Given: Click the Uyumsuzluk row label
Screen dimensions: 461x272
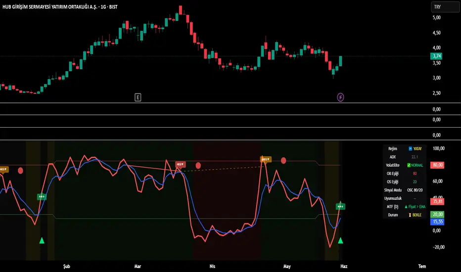Looking at the screenshot, I should point(393,198).
